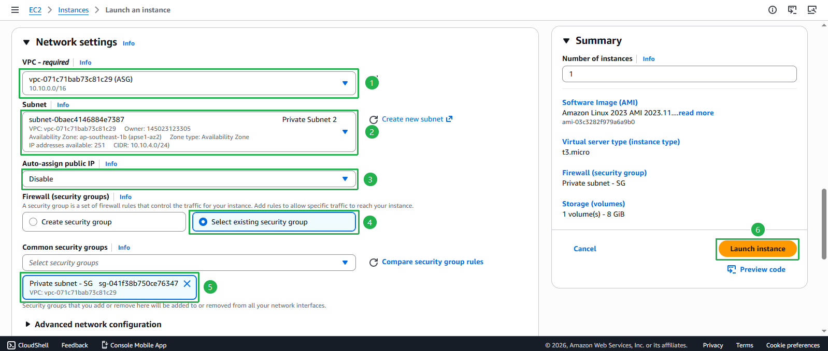
Task: Select Create security group radio option
Action: [x=33, y=222]
